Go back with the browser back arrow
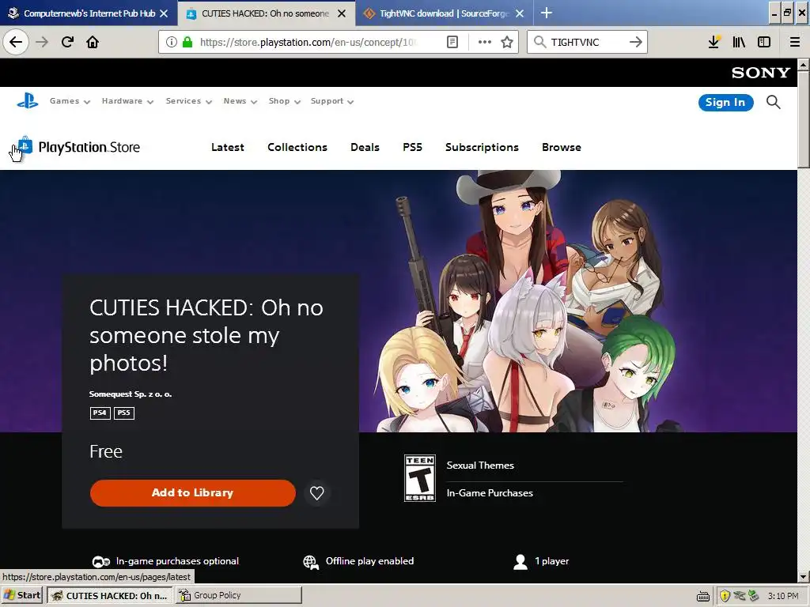 (x=16, y=42)
